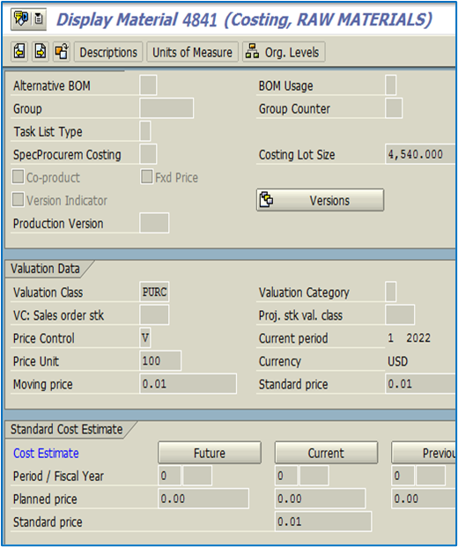Go to next tab page icon

pyautogui.click(x=41, y=52)
